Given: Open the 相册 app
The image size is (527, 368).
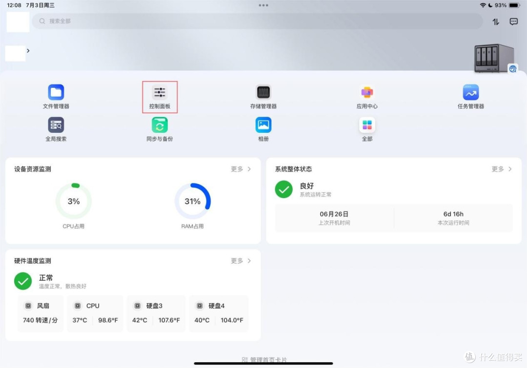Looking at the screenshot, I should coord(263,128).
